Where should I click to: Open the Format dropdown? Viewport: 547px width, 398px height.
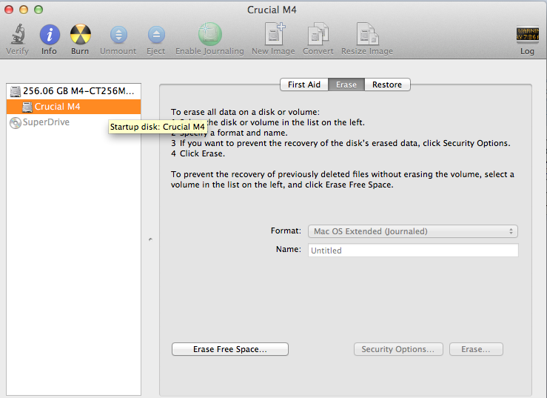(x=413, y=231)
